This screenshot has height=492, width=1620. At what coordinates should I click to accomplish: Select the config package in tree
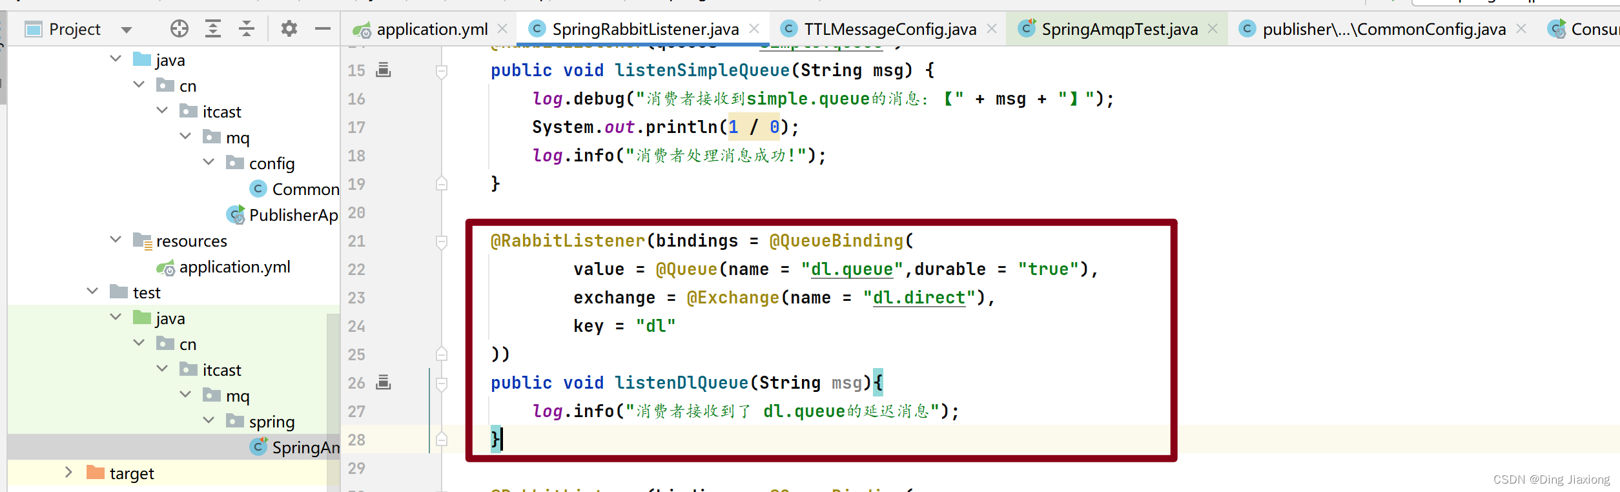tap(260, 163)
